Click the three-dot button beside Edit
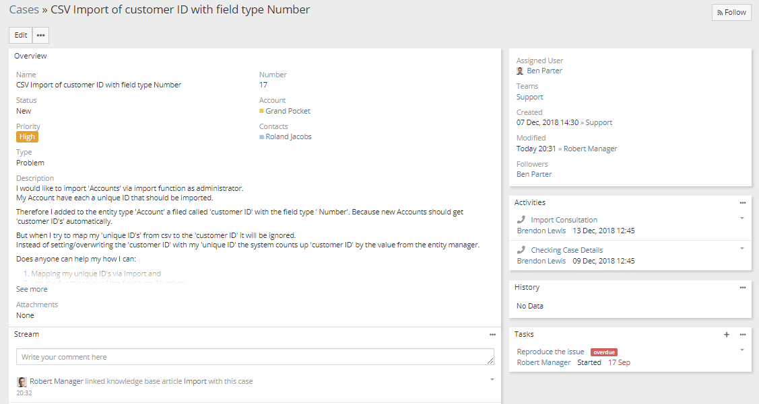The width and height of the screenshot is (759, 404). click(40, 35)
